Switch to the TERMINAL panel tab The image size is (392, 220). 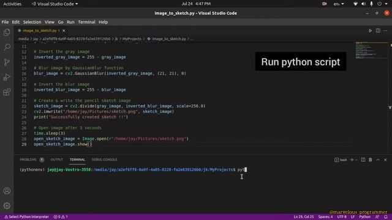click(x=77, y=159)
